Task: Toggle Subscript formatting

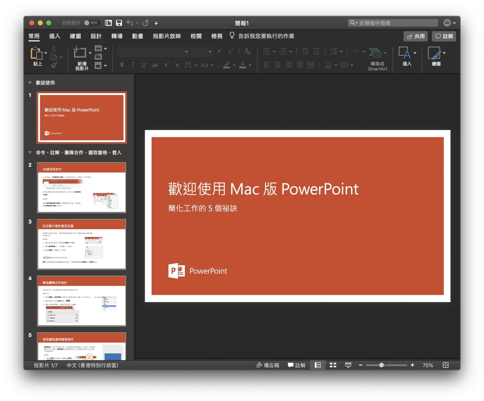Action: click(x=177, y=65)
